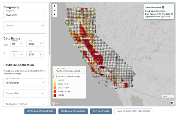The height and width of the screenshot is (117, 180).
Task: Open the Application Method dropdown
Action: click(25, 104)
